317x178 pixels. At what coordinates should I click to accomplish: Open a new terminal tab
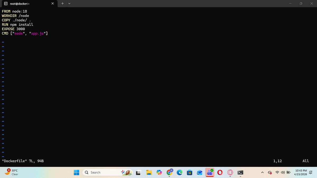pos(63,4)
